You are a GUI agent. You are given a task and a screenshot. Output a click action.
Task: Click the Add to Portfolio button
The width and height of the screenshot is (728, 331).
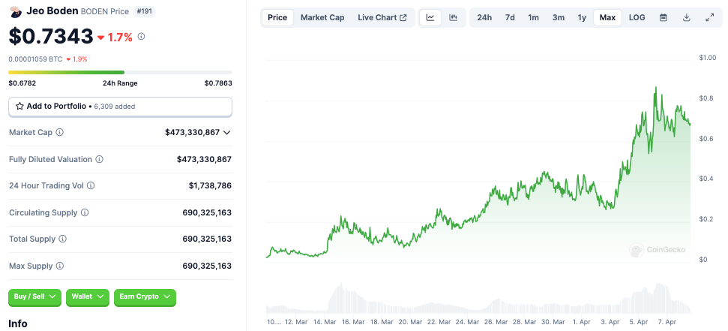coord(120,107)
